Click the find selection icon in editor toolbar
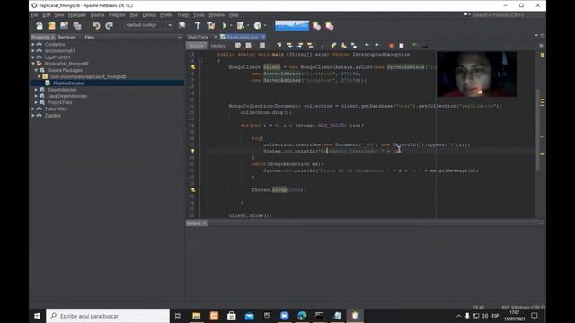The image size is (575, 323). pos(279,46)
